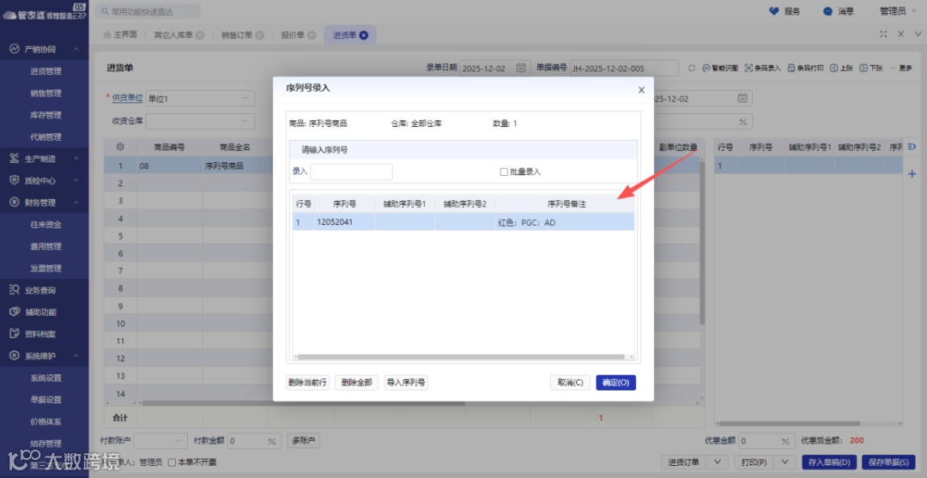
Task: Switch to 其它入库单 tab
Action: click(173, 35)
